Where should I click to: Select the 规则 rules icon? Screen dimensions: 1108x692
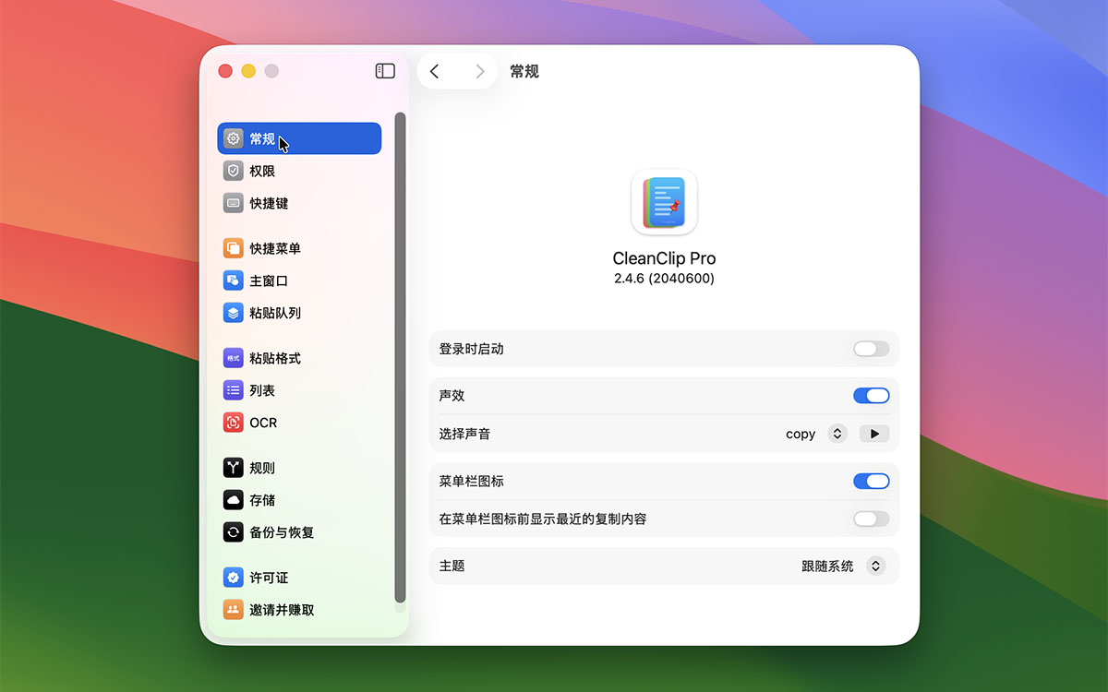coord(234,468)
